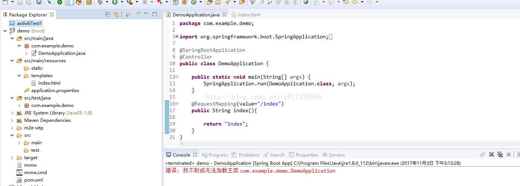This screenshot has height=186, width=520.
Task: Click the Save icon in the toolbar
Action: click(20, 2)
